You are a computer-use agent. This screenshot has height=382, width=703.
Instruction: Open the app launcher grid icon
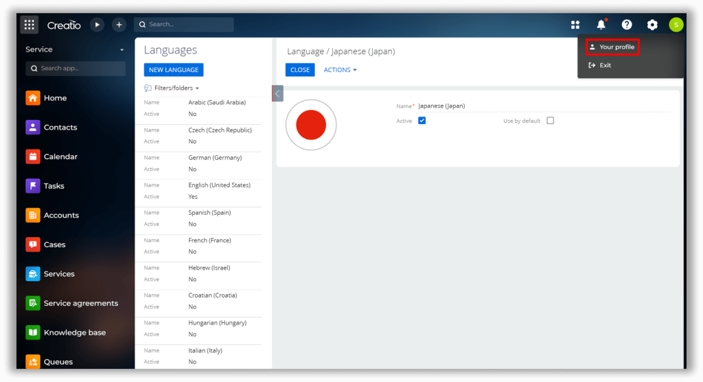point(29,25)
